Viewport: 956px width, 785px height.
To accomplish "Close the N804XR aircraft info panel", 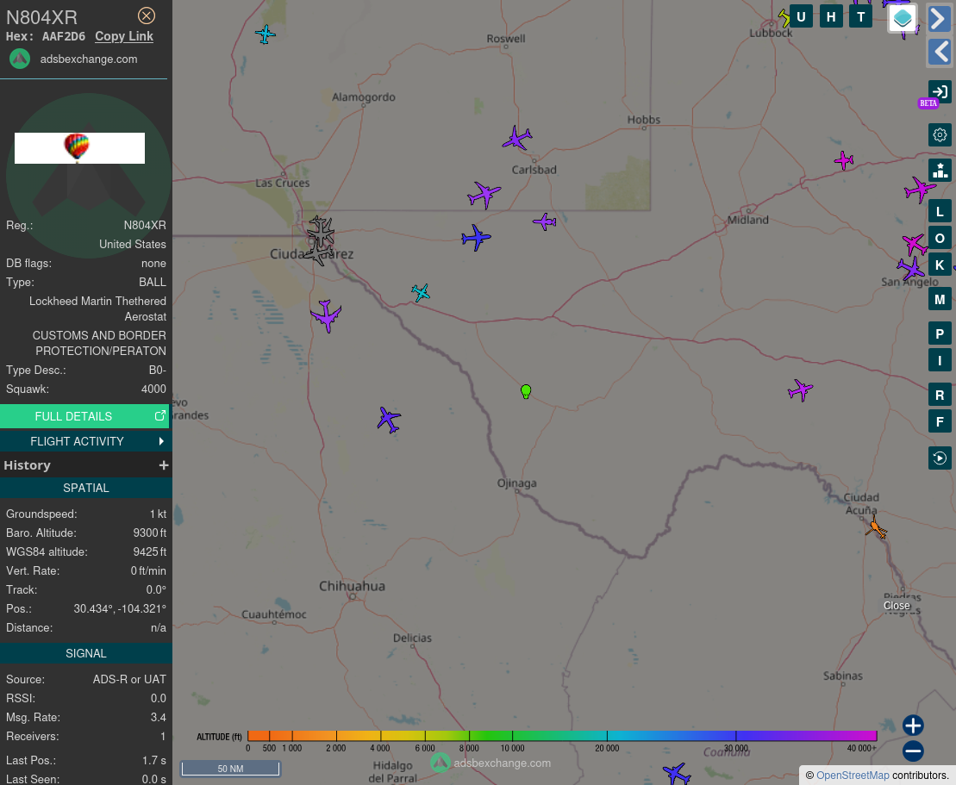I will click(x=147, y=16).
